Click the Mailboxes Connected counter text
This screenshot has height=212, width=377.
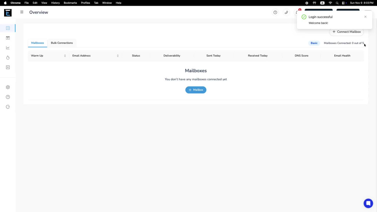point(344,43)
